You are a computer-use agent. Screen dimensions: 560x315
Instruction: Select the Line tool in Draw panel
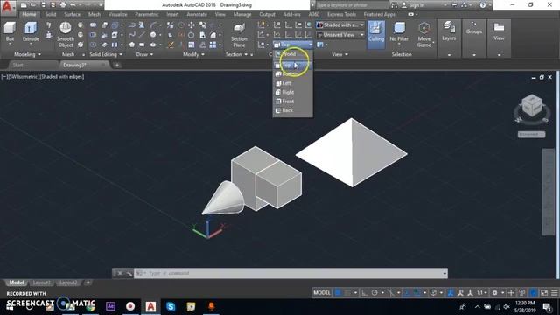[142, 35]
